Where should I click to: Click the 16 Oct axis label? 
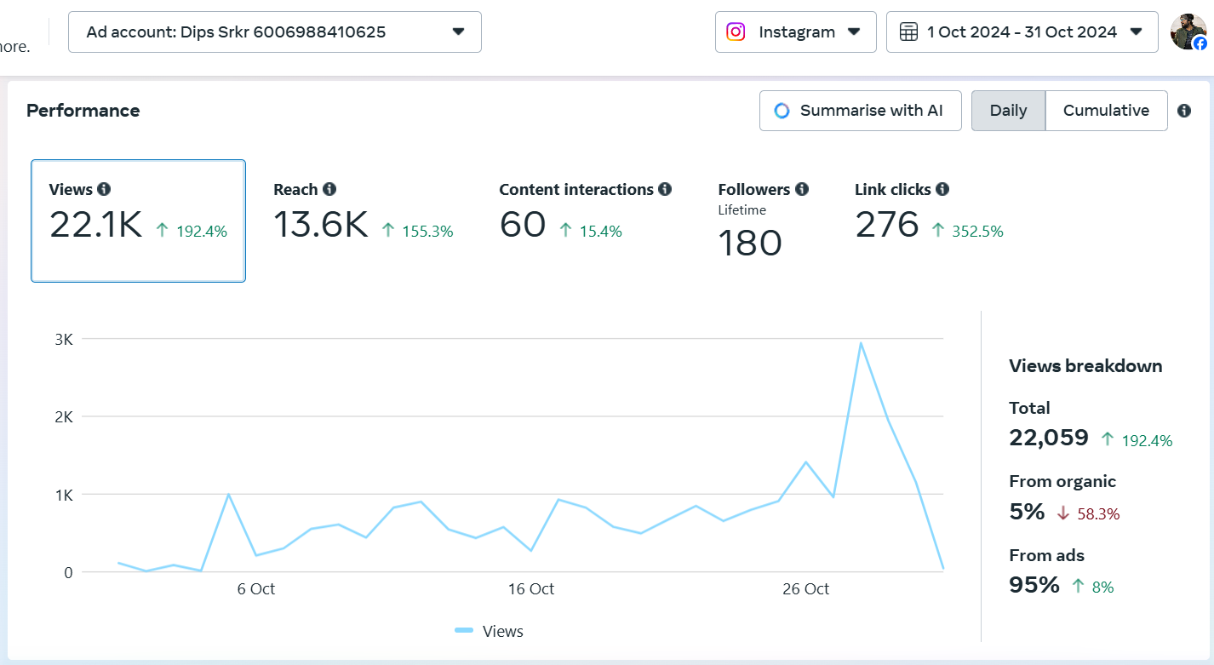[x=531, y=589]
